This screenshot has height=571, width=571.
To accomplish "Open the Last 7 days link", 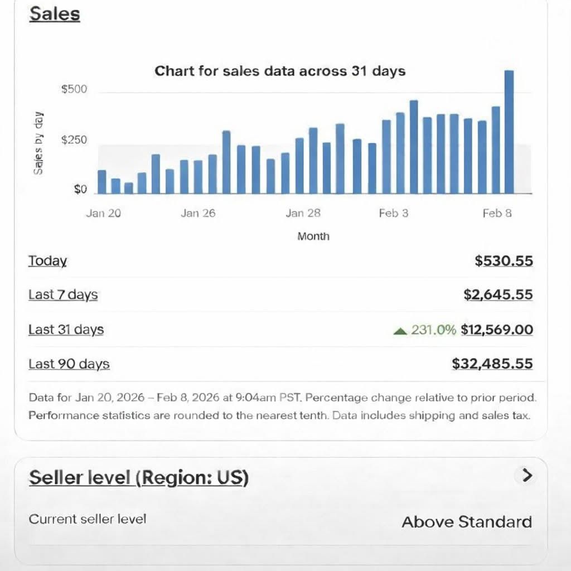I will click(63, 295).
